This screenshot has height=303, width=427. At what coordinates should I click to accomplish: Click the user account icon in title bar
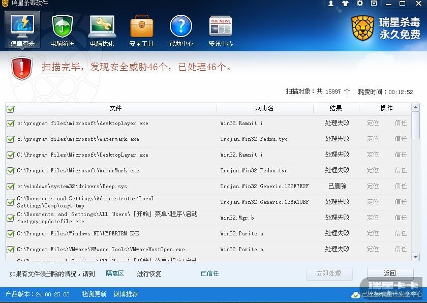point(331,4)
